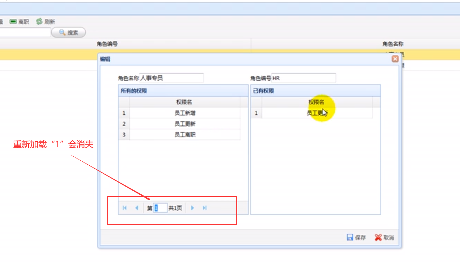Viewport: 460px width, 271px height.
Task: Click the 所有的权限 panel title
Action: pyautogui.click(x=134, y=91)
